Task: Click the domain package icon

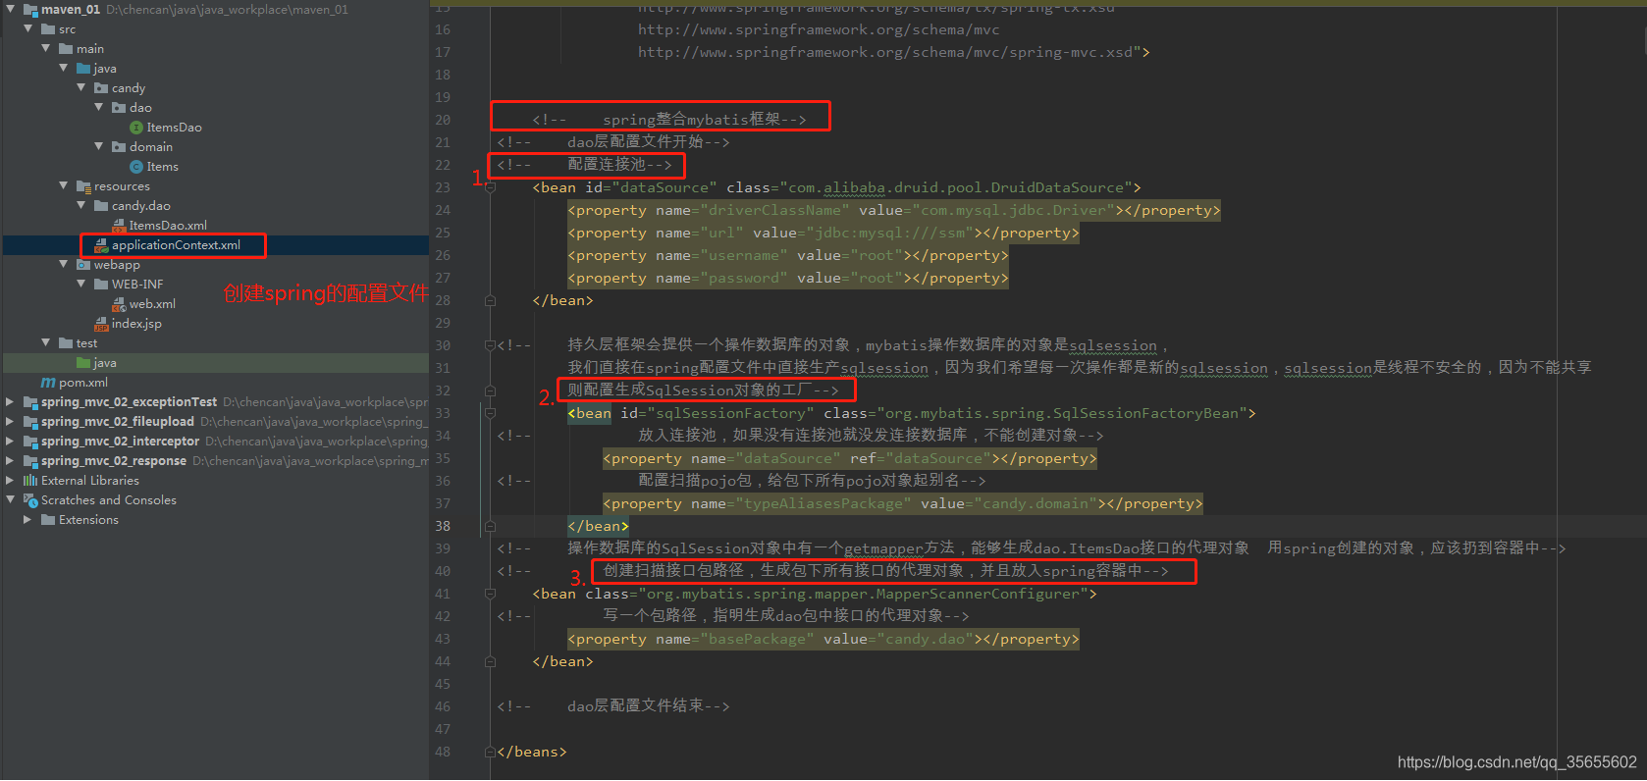Action: pos(119,147)
